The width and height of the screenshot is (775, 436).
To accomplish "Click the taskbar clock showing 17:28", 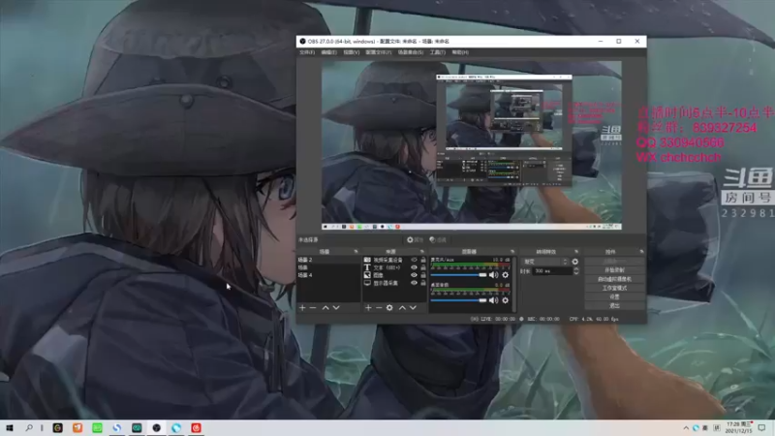I will point(738,427).
